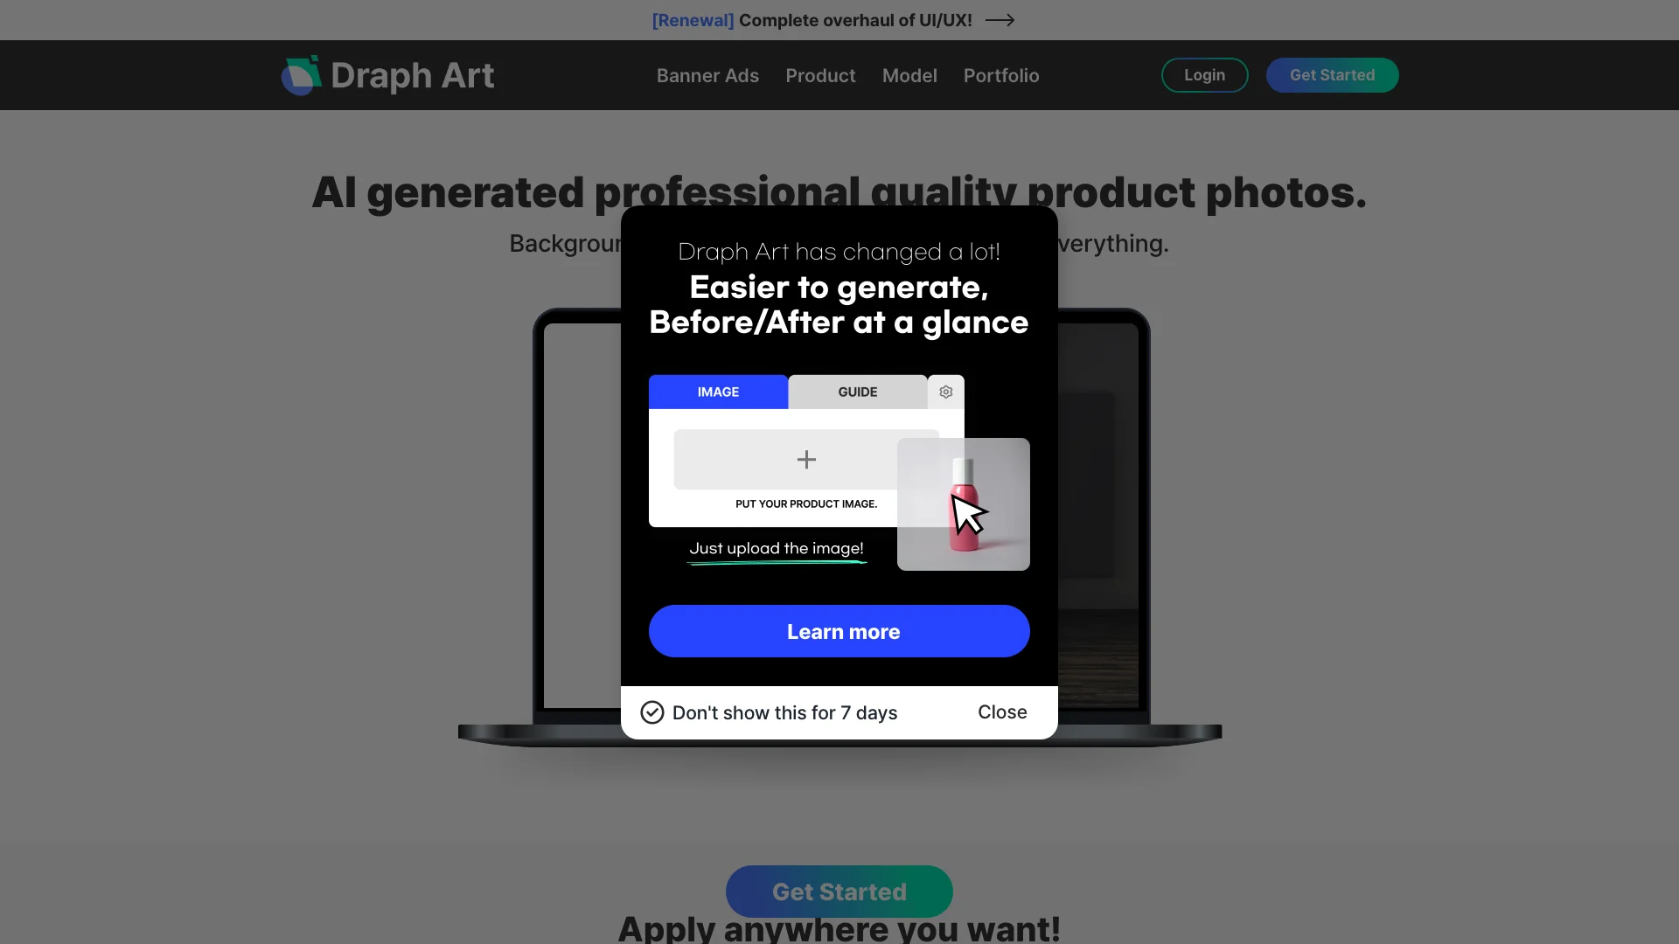Switch to the GUIDE tab
The width and height of the screenshot is (1679, 944).
857,392
